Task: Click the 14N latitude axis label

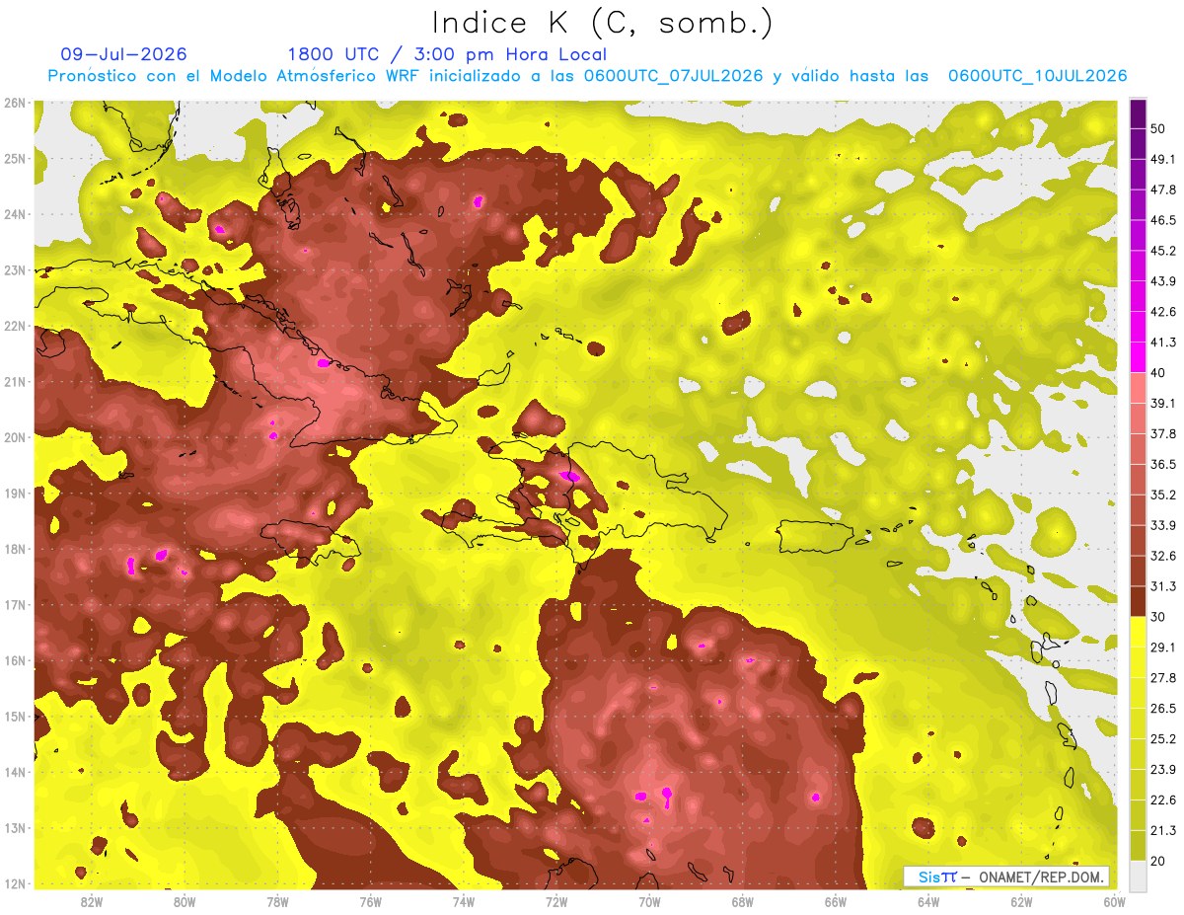Action: point(14,772)
